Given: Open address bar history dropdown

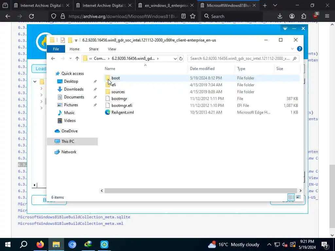Looking at the screenshot, I should 175,59.
